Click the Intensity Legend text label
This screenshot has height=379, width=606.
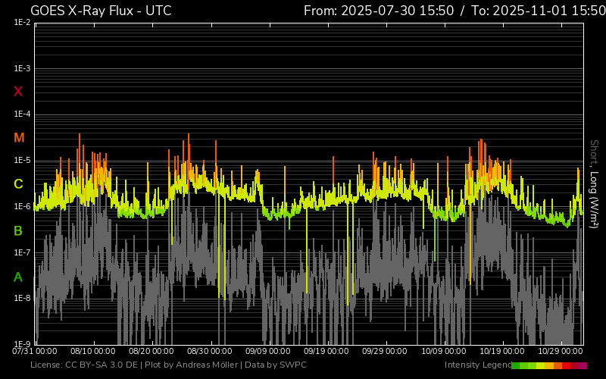click(477, 365)
